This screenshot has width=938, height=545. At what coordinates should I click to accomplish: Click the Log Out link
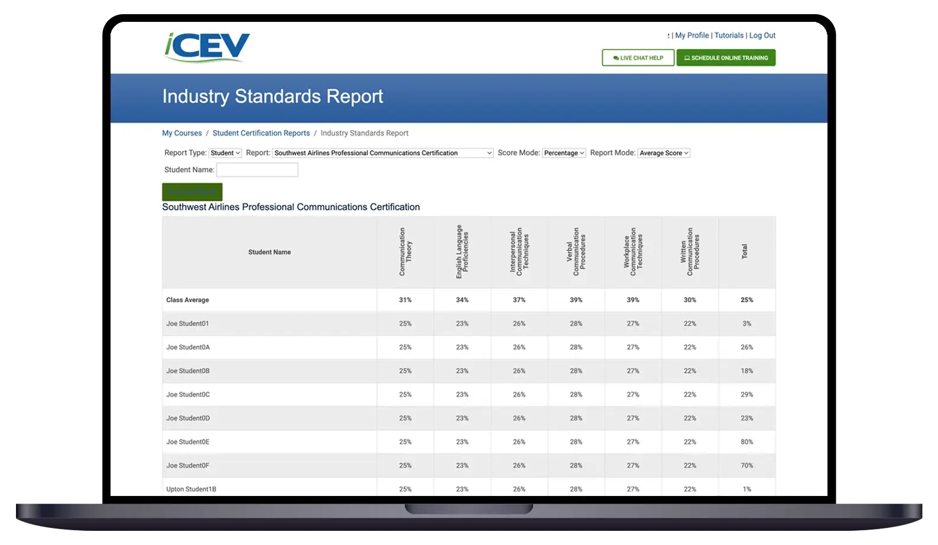(762, 35)
